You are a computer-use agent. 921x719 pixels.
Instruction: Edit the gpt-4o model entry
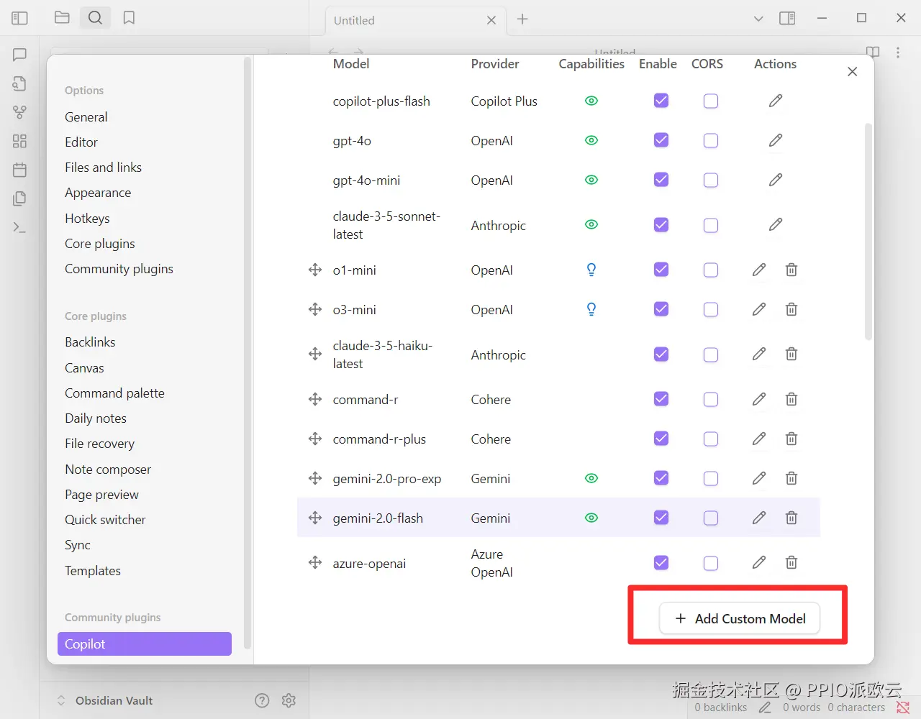(x=775, y=140)
